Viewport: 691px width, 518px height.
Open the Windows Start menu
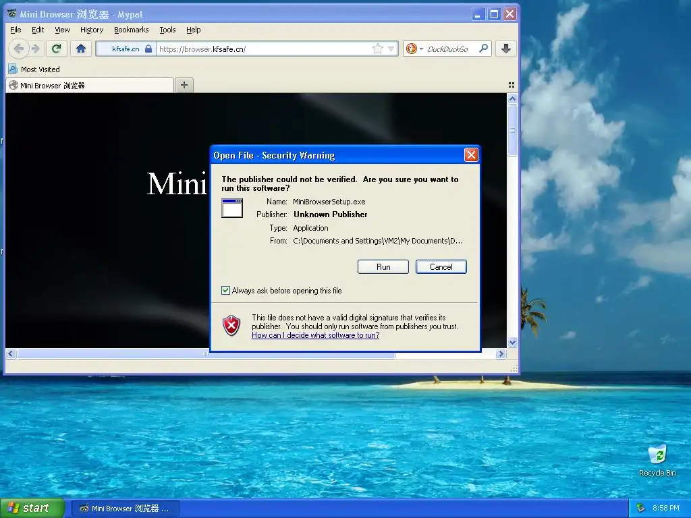(x=32, y=509)
